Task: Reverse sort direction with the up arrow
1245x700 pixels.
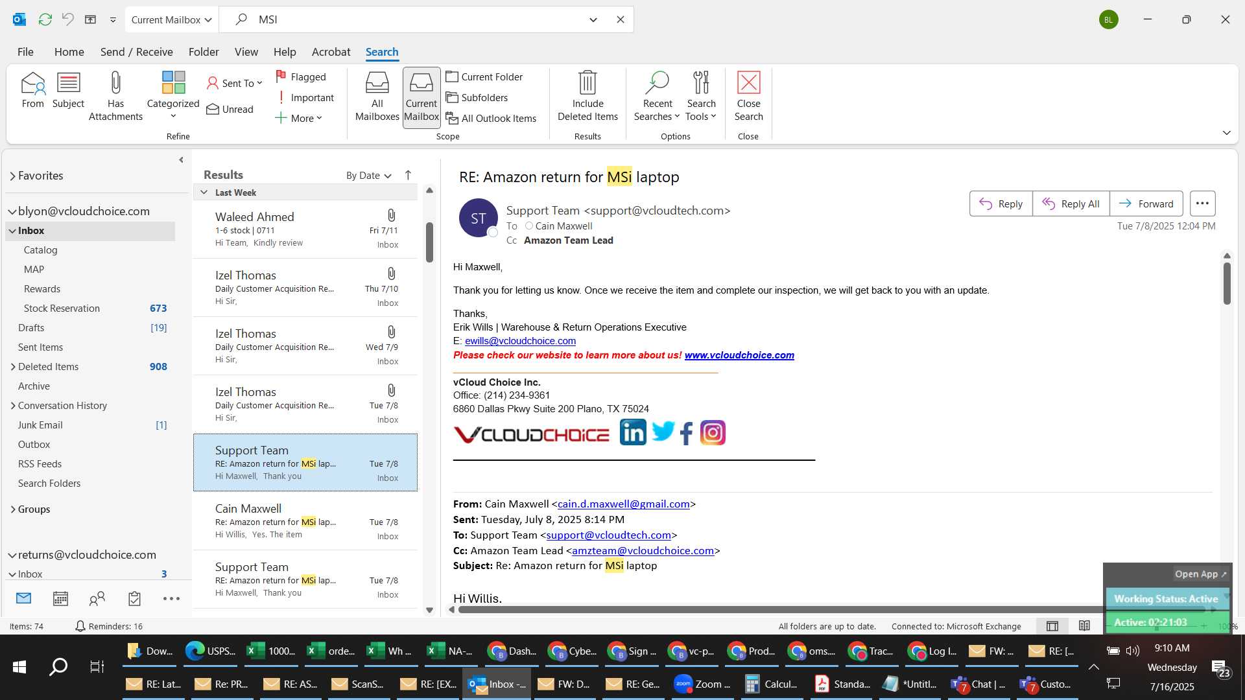Action: coord(408,175)
